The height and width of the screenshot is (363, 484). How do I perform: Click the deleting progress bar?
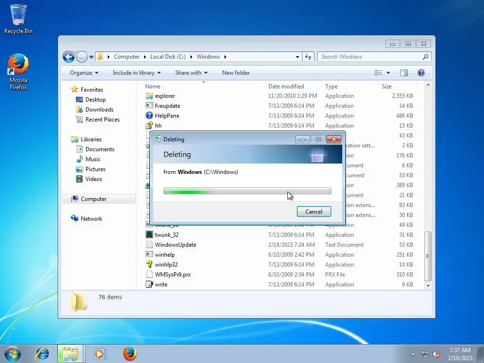[x=247, y=191]
